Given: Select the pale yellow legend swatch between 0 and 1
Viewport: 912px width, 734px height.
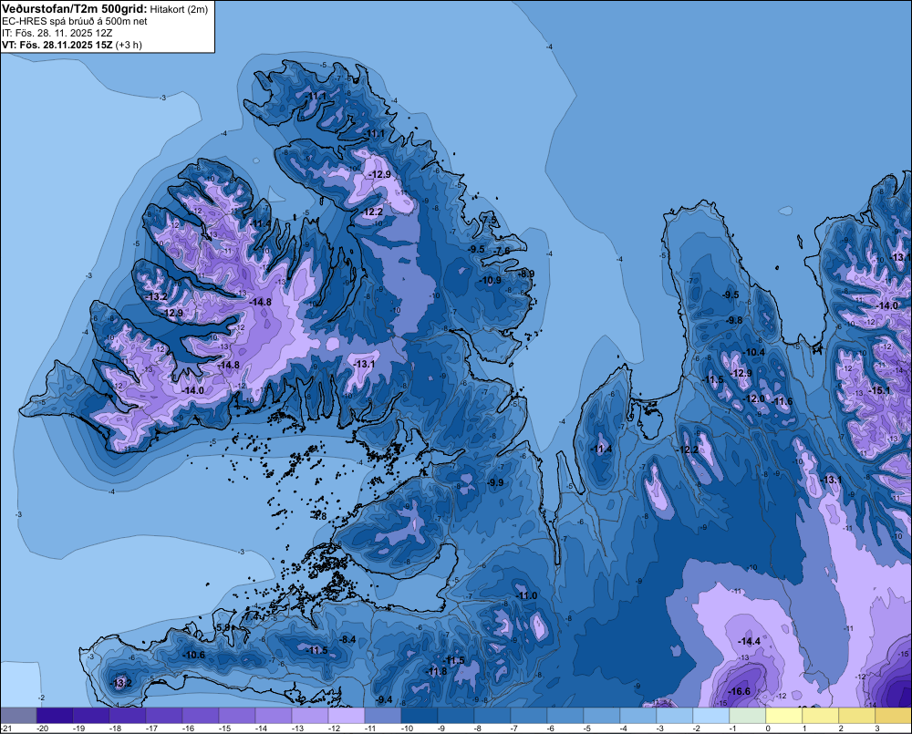Looking at the screenshot, I should pos(784,715).
